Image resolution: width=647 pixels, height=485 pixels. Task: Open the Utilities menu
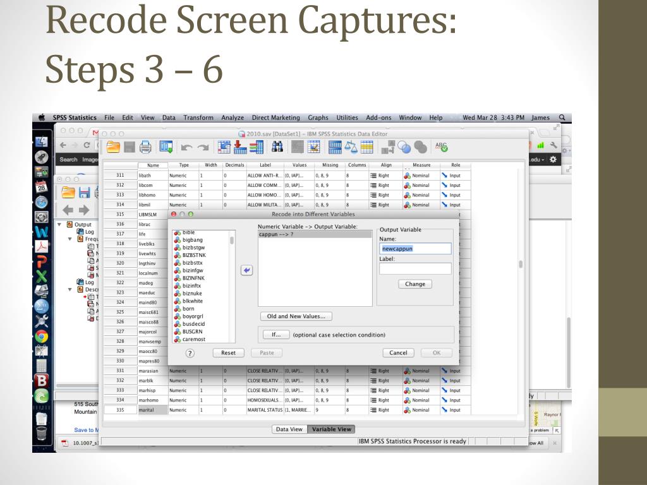point(347,117)
